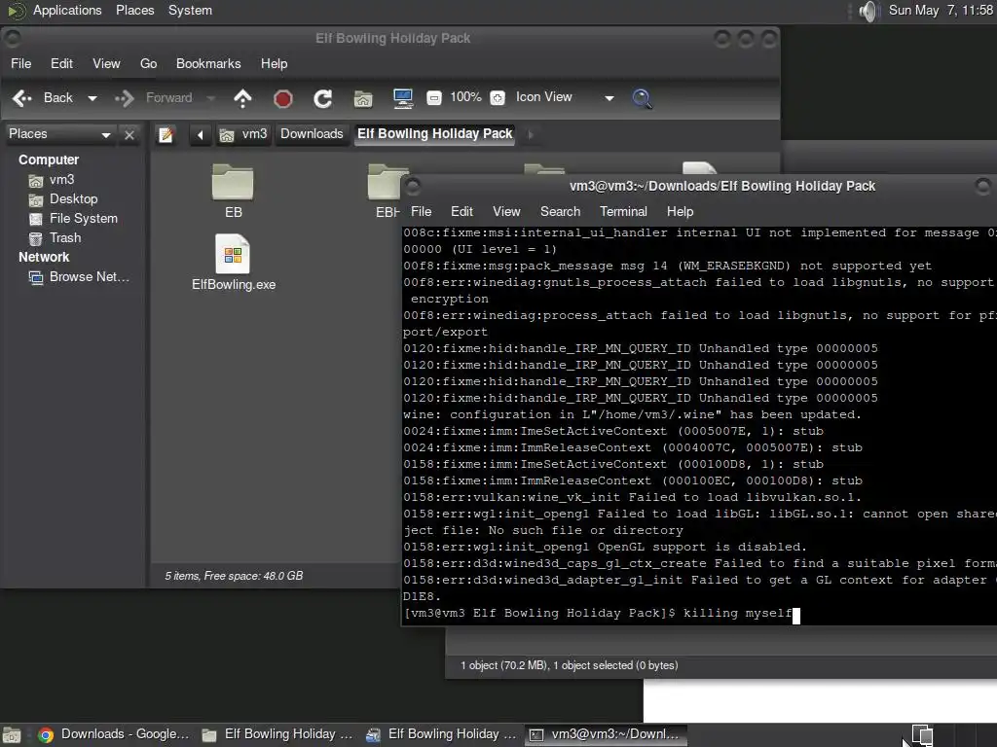
Task: Open the System panel menu
Action: 190,10
